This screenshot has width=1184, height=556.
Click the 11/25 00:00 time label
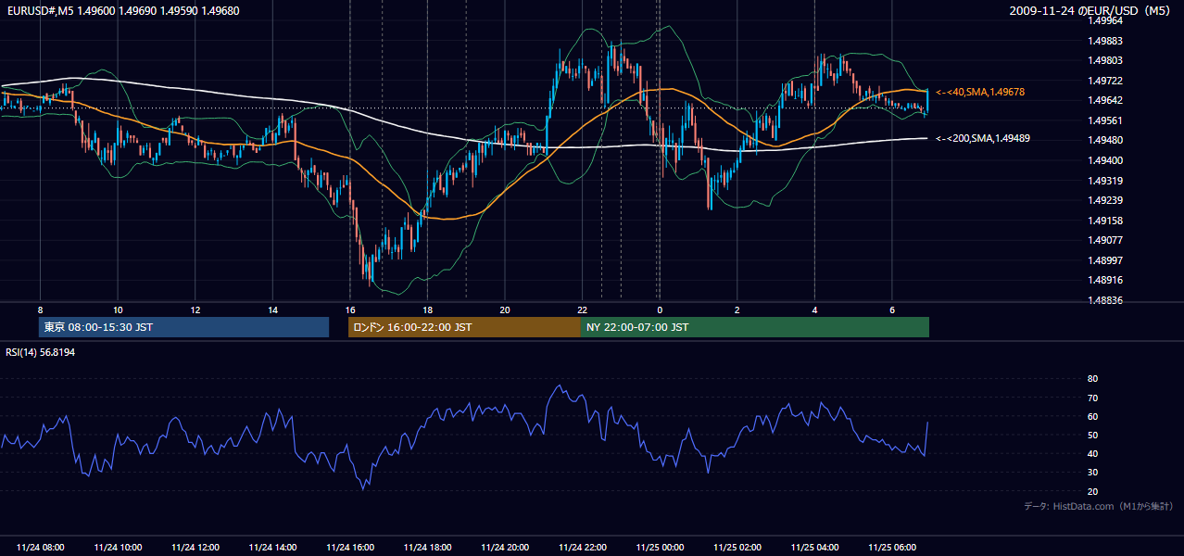(x=660, y=548)
